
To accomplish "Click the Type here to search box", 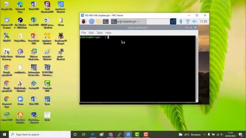I will click(x=40, y=135).
